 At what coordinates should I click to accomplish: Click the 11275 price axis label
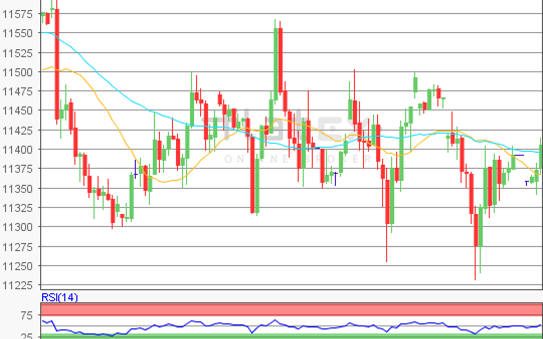point(17,247)
